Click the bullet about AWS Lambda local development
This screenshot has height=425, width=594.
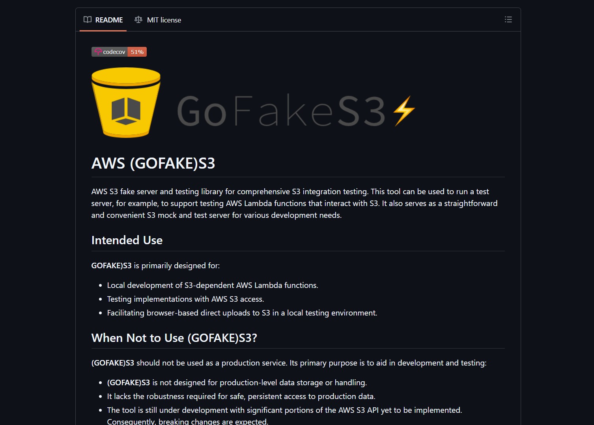(x=212, y=285)
